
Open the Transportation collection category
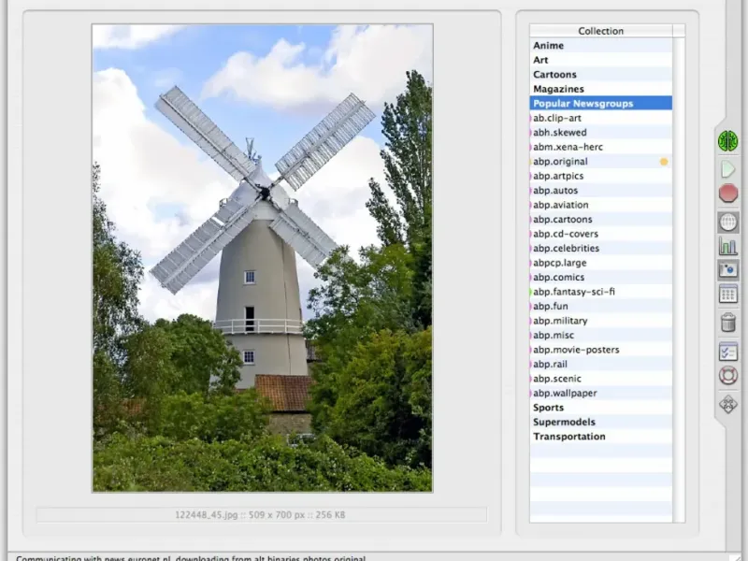tap(568, 437)
